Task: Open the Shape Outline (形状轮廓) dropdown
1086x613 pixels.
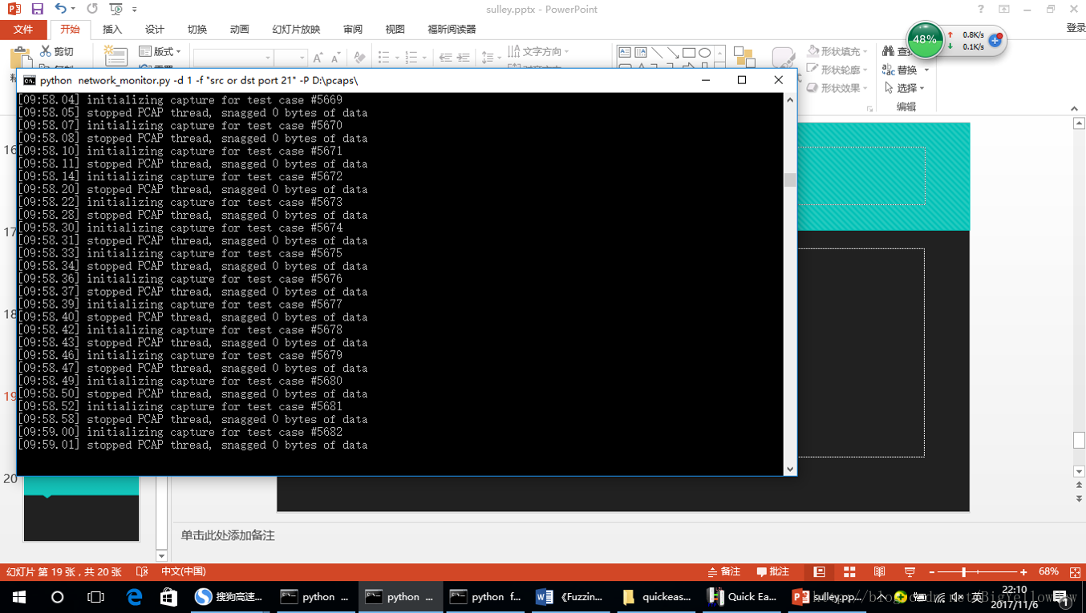Action: click(x=838, y=70)
